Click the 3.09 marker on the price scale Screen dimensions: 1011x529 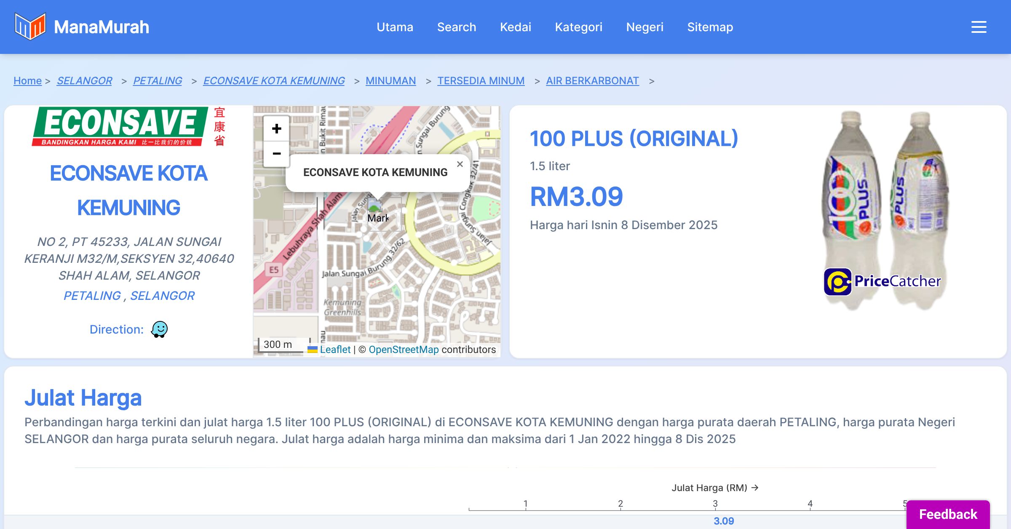[x=723, y=521]
